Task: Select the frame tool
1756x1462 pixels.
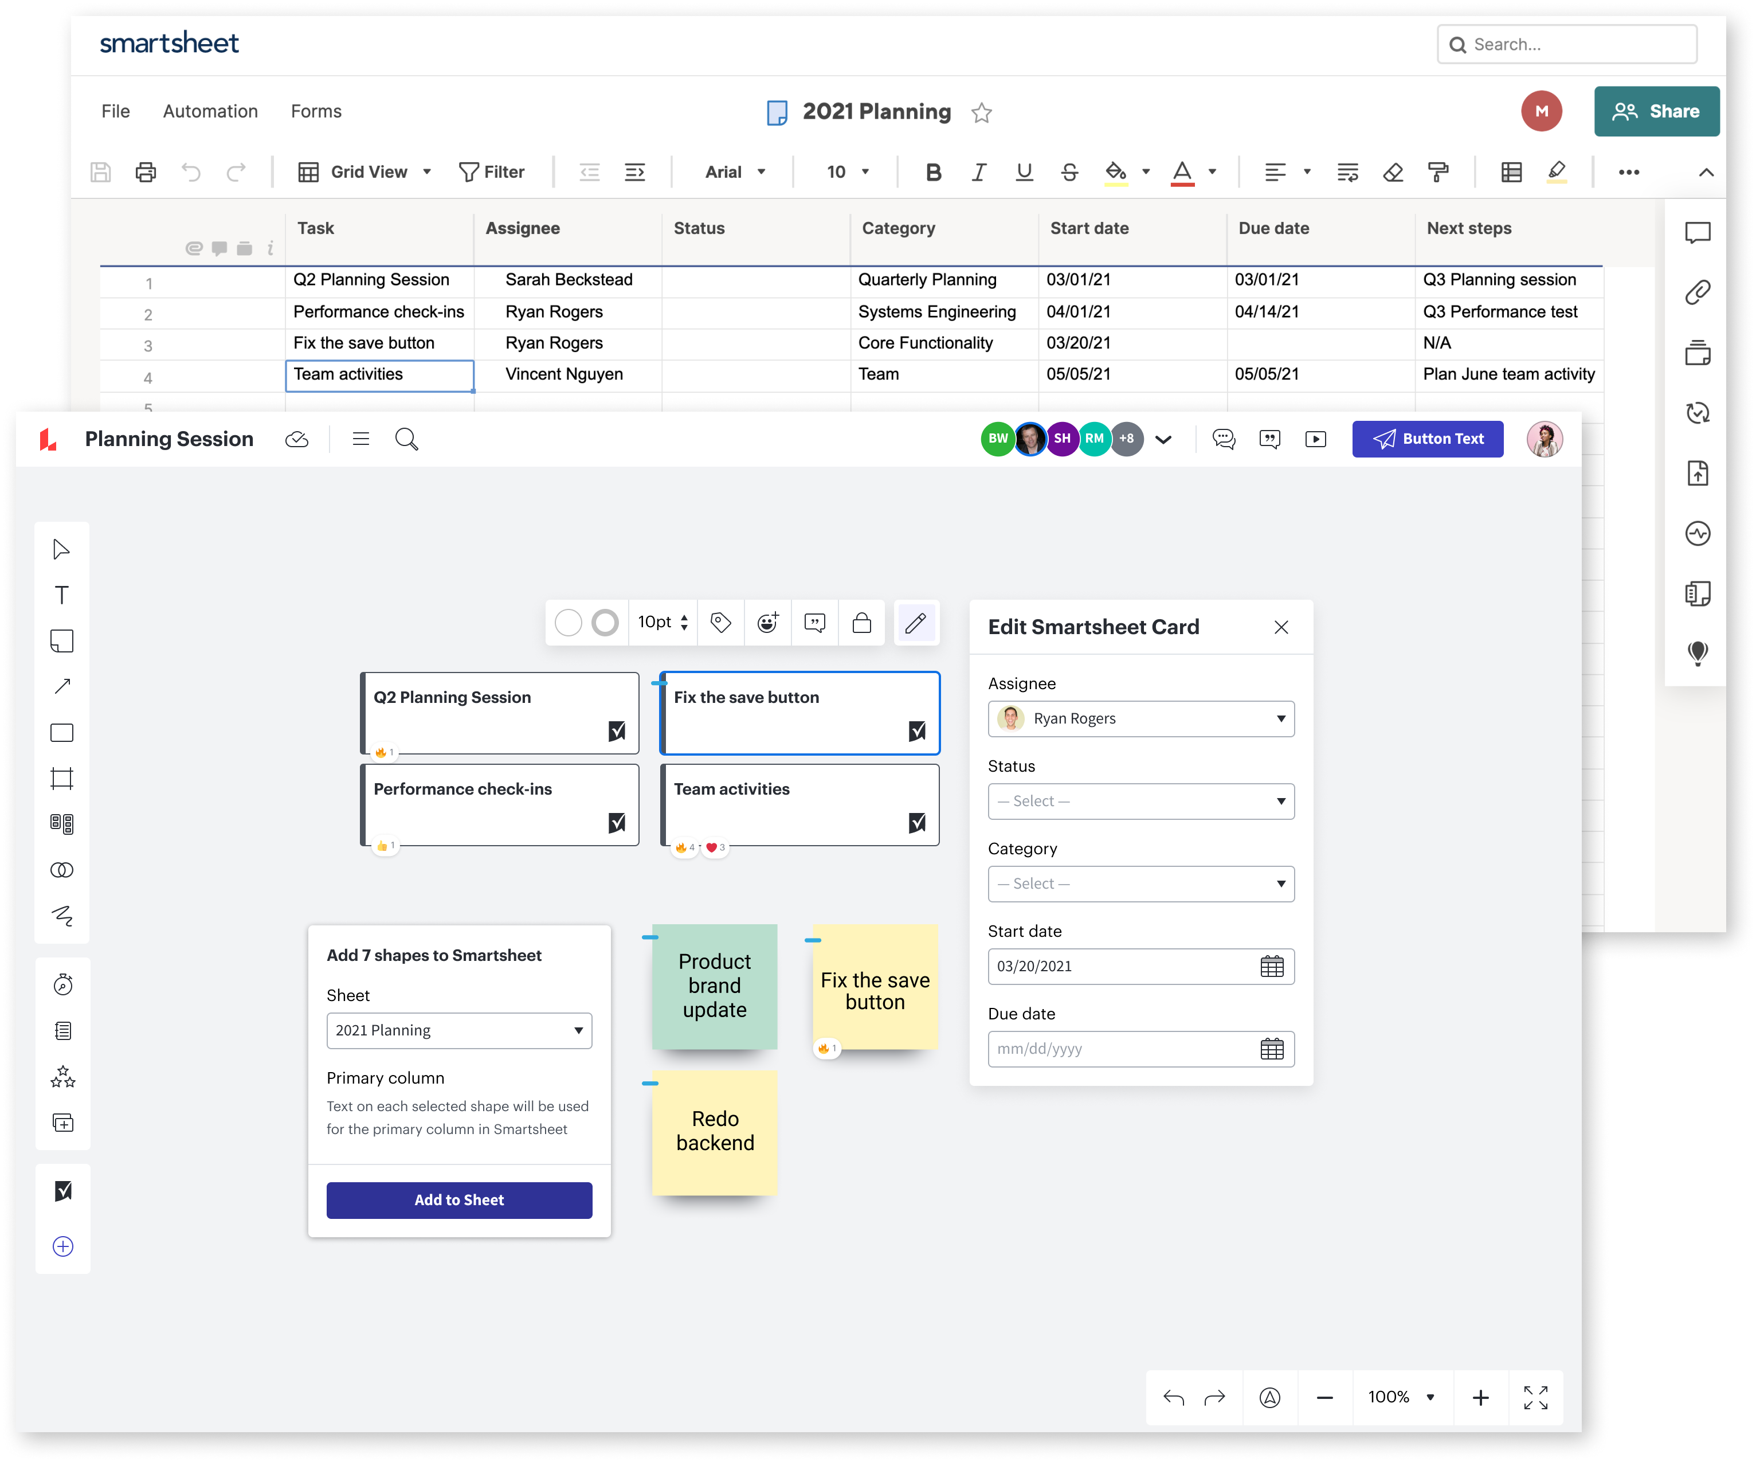Action: [62, 779]
